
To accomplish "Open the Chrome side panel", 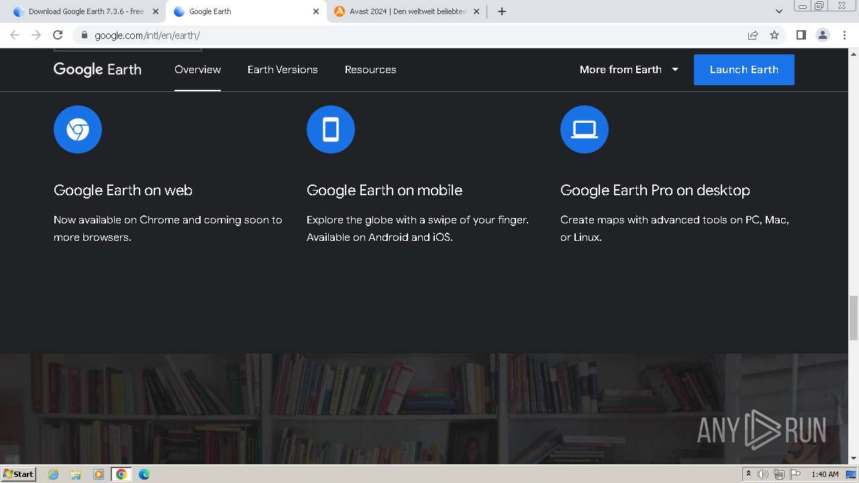I will (801, 35).
